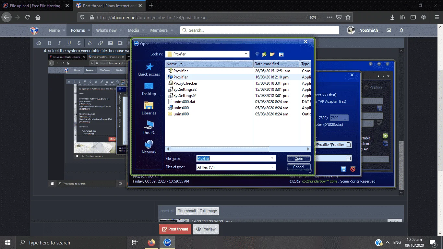Expand the Home menu dropdown arrow
443x249 pixels.
tap(65, 30)
